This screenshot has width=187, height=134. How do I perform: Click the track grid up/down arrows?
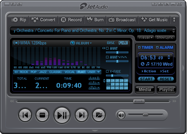[x=104, y=81]
